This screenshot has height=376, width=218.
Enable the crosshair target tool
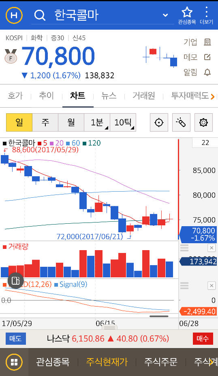(x=159, y=123)
